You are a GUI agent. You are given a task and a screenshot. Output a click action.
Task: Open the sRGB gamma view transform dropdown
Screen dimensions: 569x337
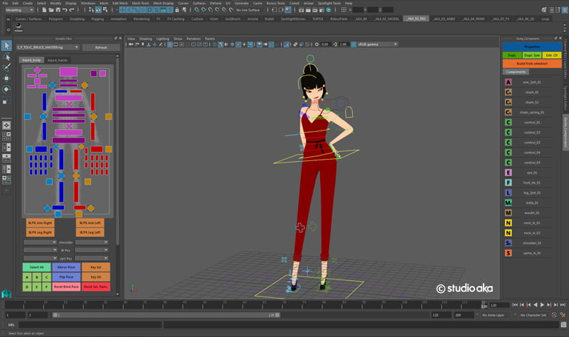tap(378, 45)
